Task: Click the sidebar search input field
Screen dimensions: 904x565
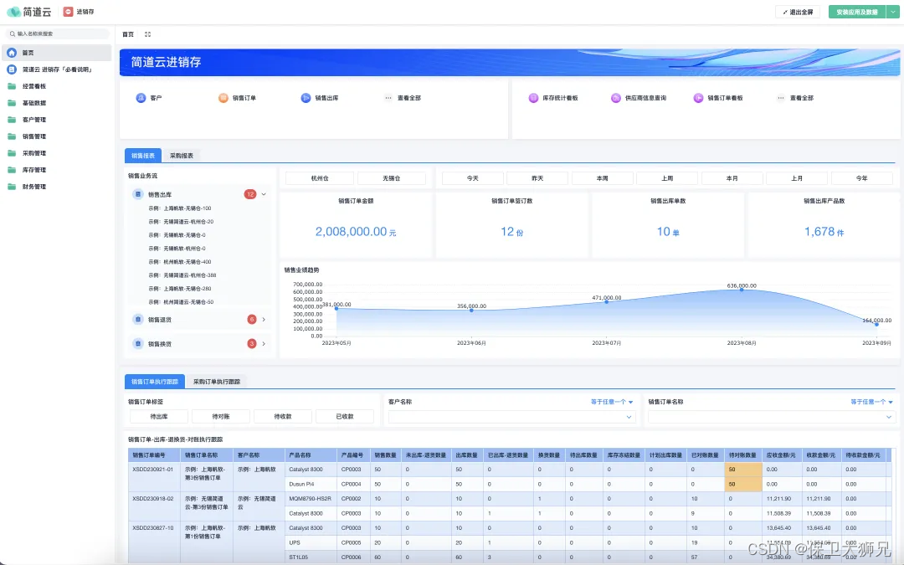Action: point(58,34)
